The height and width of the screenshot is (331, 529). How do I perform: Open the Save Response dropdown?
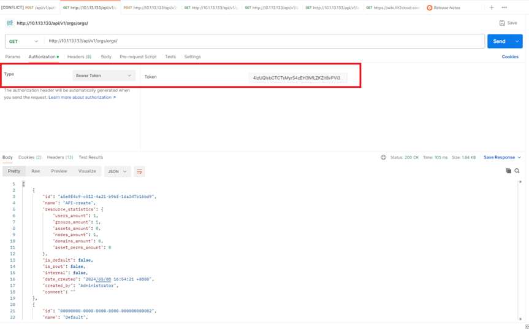pyautogui.click(x=502, y=157)
